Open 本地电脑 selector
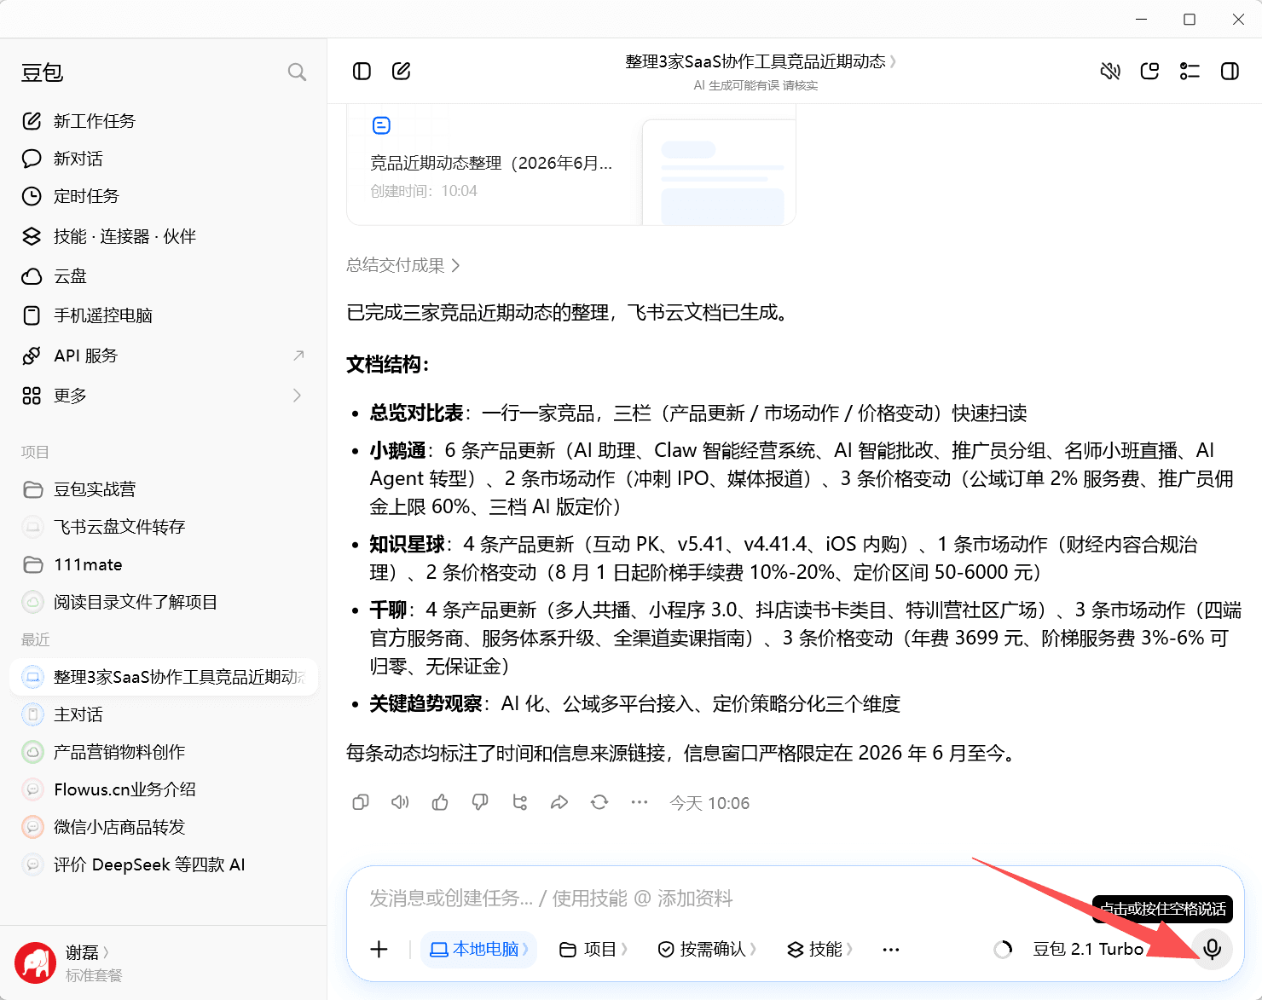This screenshot has width=1262, height=1000. click(x=478, y=949)
